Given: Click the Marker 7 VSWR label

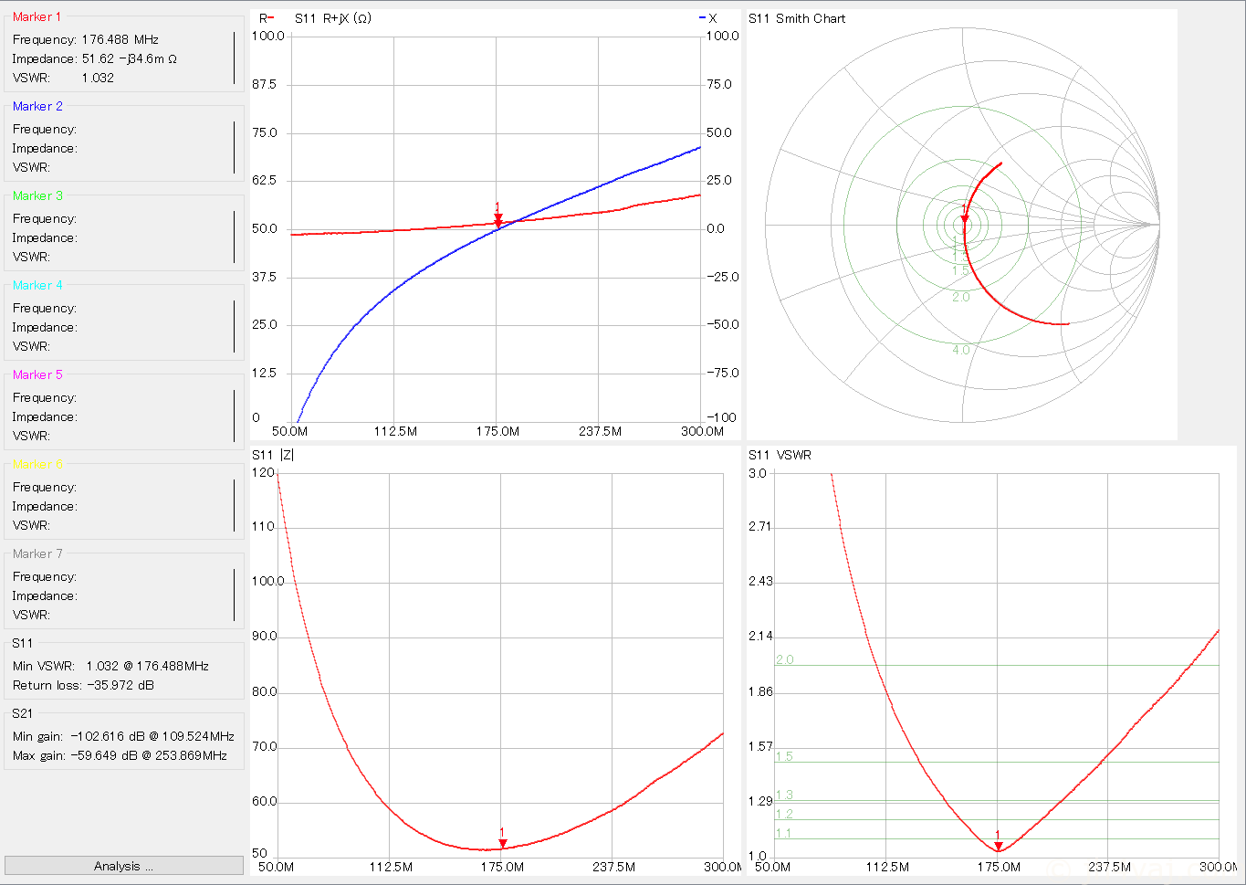Looking at the screenshot, I should [x=31, y=615].
